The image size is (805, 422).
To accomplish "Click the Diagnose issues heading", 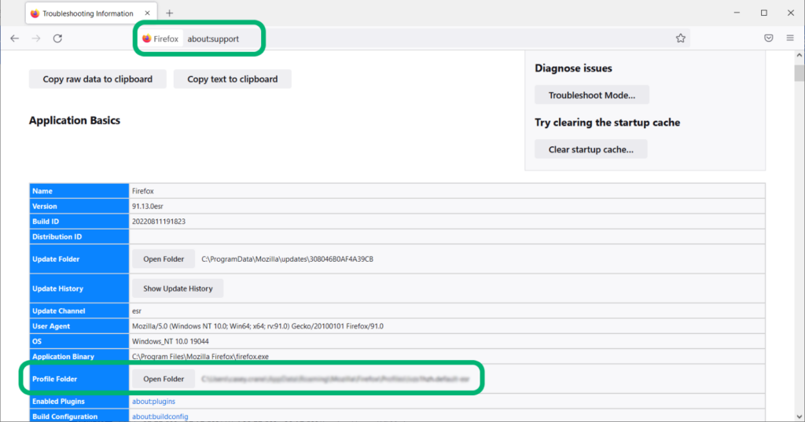I will 573,68.
